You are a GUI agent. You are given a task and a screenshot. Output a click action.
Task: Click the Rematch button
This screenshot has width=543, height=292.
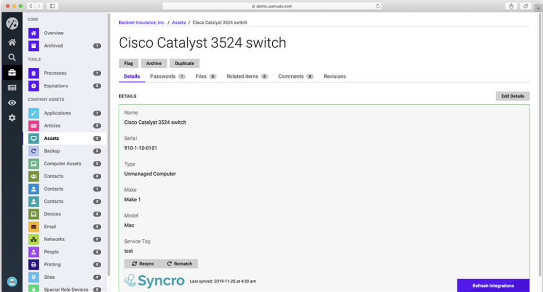point(179,263)
